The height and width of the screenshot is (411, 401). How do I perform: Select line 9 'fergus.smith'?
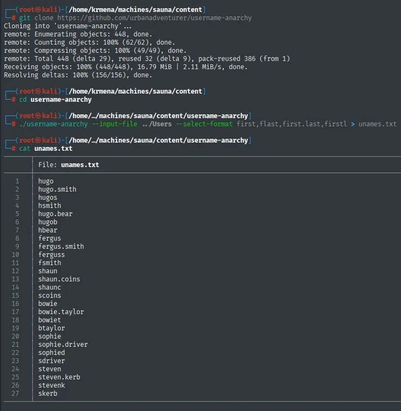61,247
